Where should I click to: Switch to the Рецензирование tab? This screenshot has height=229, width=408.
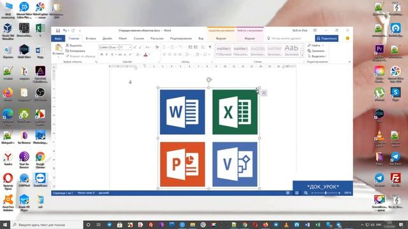[181, 38]
